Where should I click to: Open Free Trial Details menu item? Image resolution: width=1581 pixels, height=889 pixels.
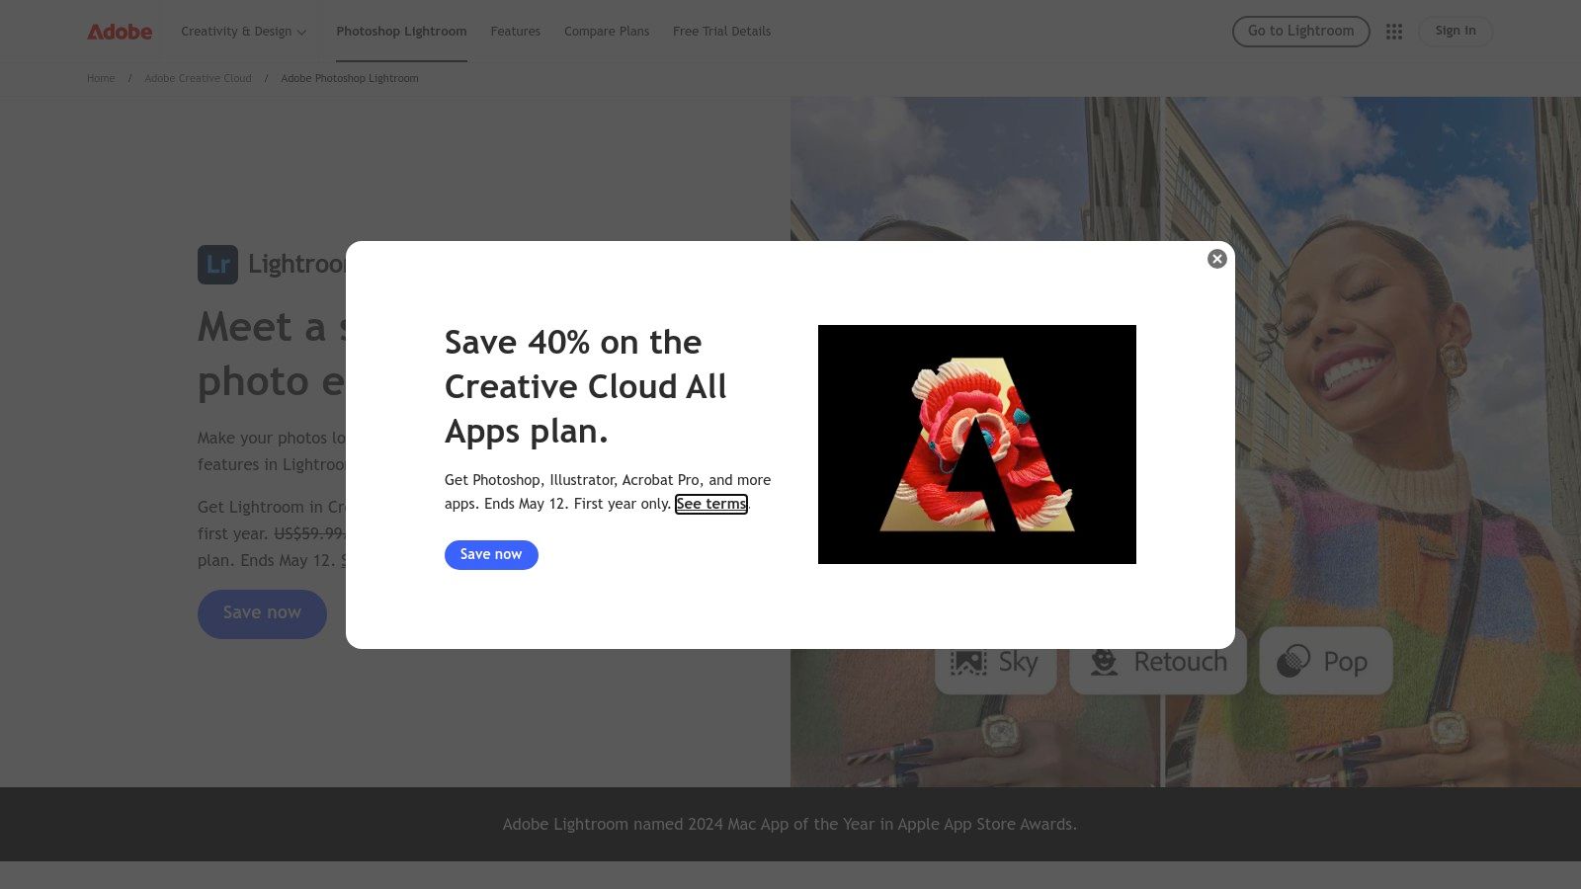click(x=722, y=32)
